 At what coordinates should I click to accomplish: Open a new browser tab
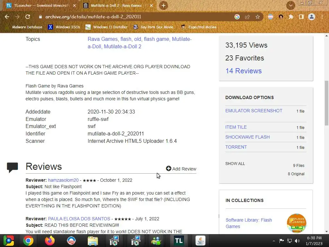[x=164, y=5]
